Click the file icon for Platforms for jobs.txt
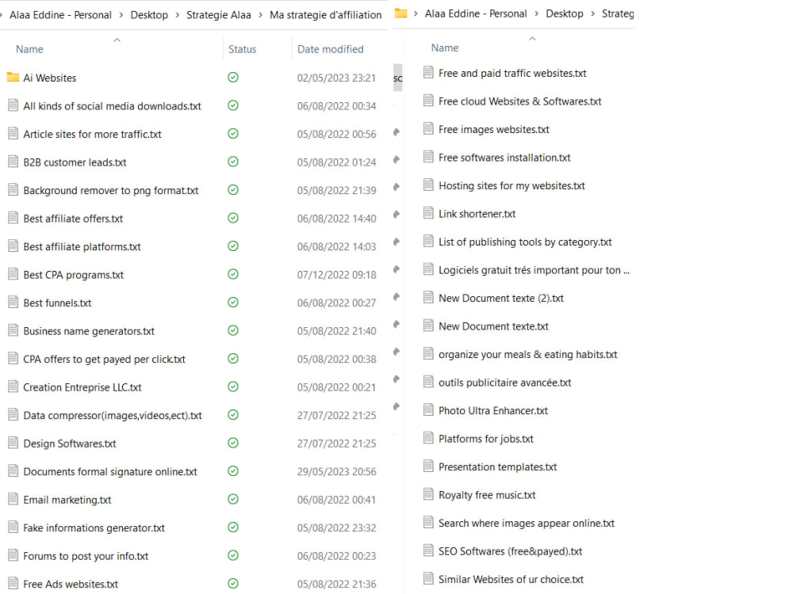The height and width of the screenshot is (594, 793). click(428, 439)
